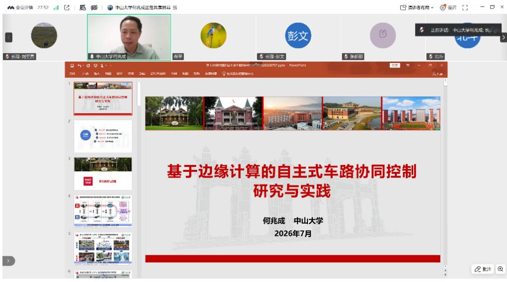507x282 pixels.
Task: Open the list menu after the screen-sharing notice
Action: (175, 7)
